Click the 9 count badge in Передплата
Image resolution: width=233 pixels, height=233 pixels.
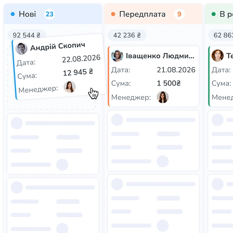point(179,14)
